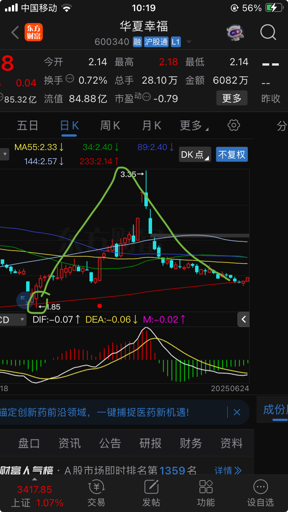Open 设自选 watchlist icon

tap(261, 493)
